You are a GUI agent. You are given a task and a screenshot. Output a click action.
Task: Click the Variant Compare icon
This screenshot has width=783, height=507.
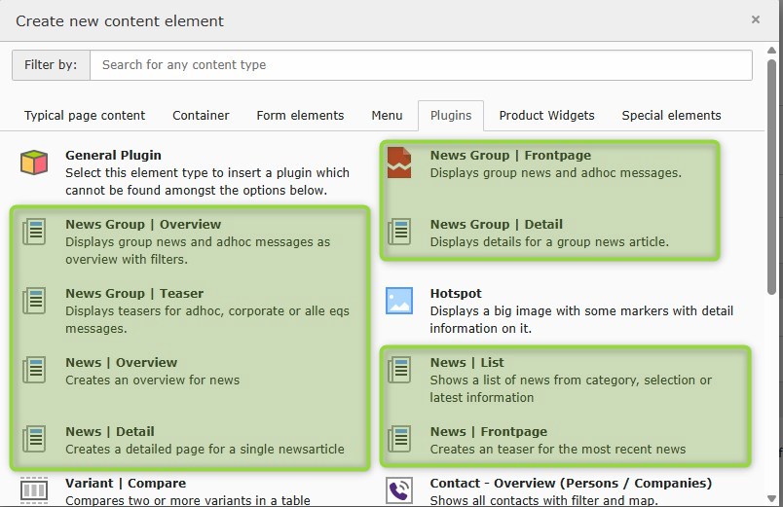(x=34, y=489)
